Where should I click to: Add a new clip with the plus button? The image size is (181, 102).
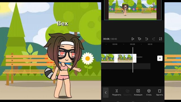pyautogui.click(x=160, y=58)
